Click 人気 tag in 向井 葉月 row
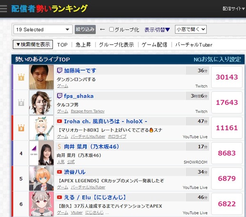This screenshot has width=246, height=217. (x=61, y=162)
